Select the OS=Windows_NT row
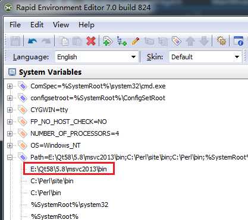The width and height of the screenshot is (248, 220). click(x=55, y=145)
